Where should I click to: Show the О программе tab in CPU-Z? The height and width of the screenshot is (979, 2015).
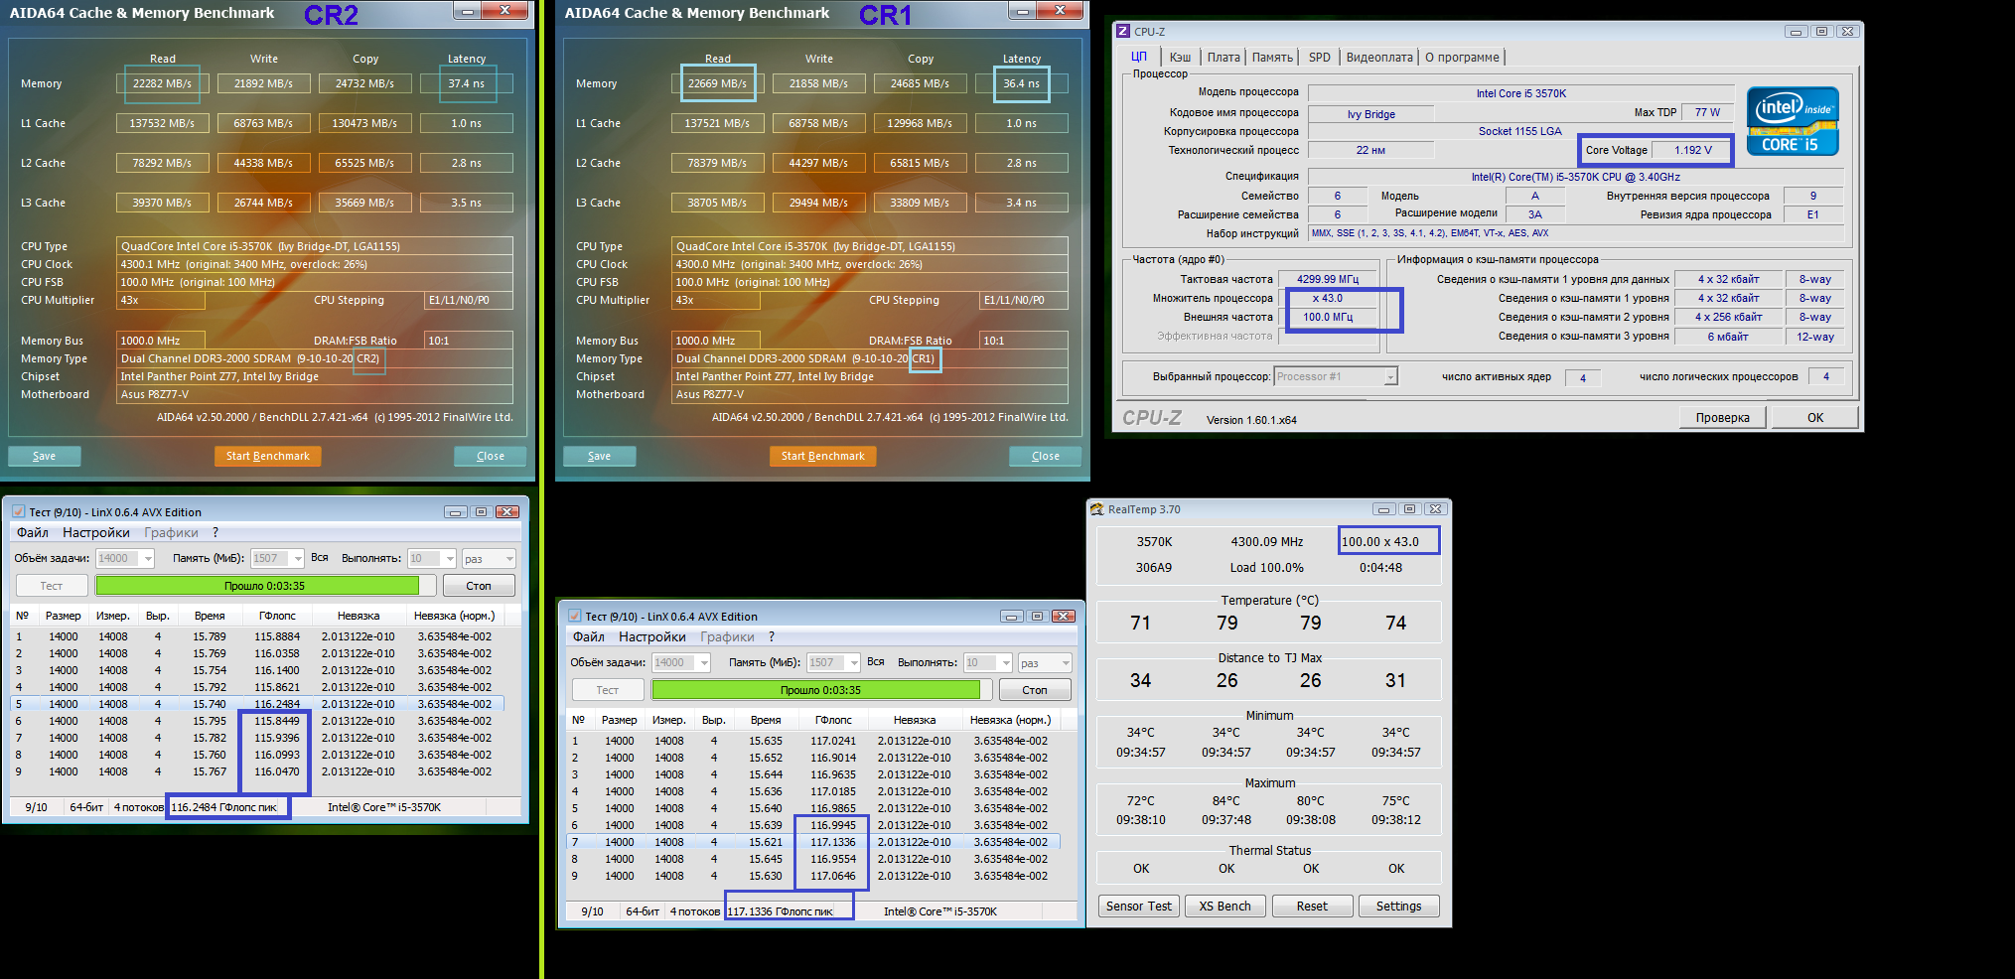tap(1462, 58)
